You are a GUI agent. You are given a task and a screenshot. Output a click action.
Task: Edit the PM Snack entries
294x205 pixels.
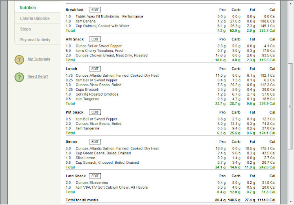tap(95, 112)
